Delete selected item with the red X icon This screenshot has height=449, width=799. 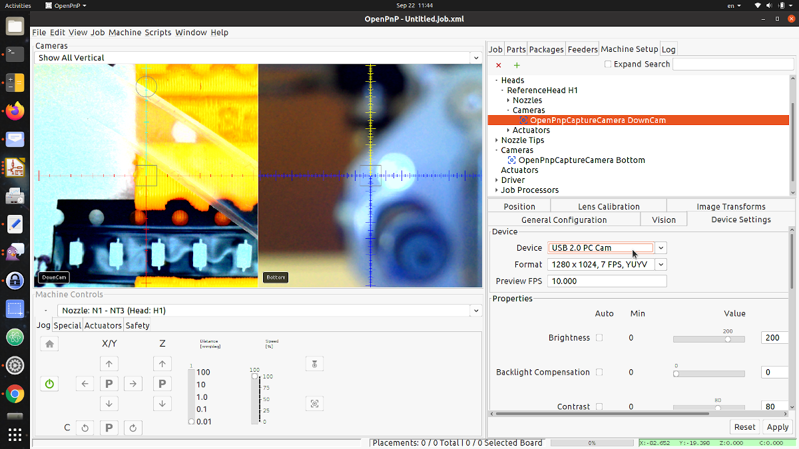(498, 65)
